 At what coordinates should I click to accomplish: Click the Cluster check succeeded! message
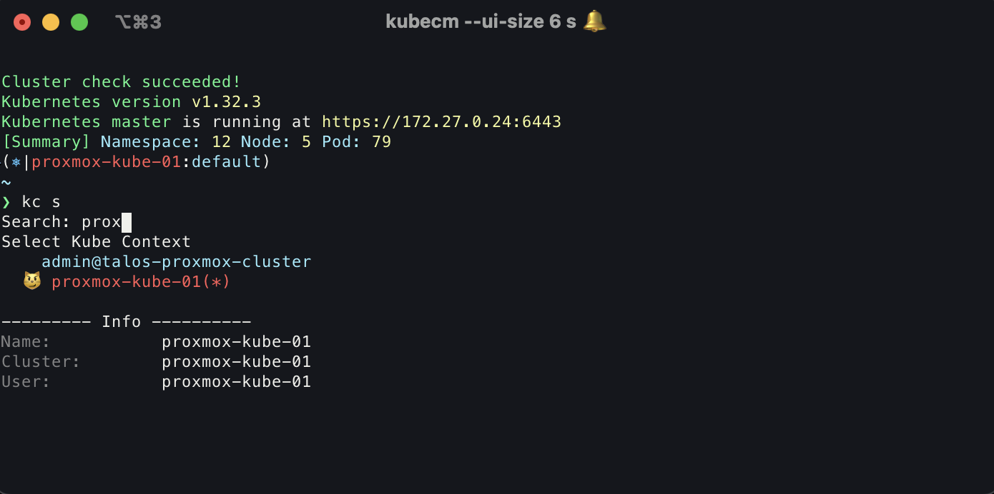[121, 82]
